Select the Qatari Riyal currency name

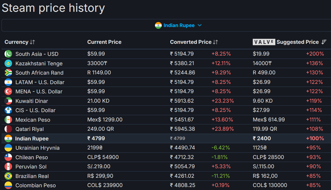[x=30, y=129]
